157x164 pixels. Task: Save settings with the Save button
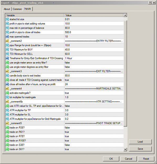140,149
